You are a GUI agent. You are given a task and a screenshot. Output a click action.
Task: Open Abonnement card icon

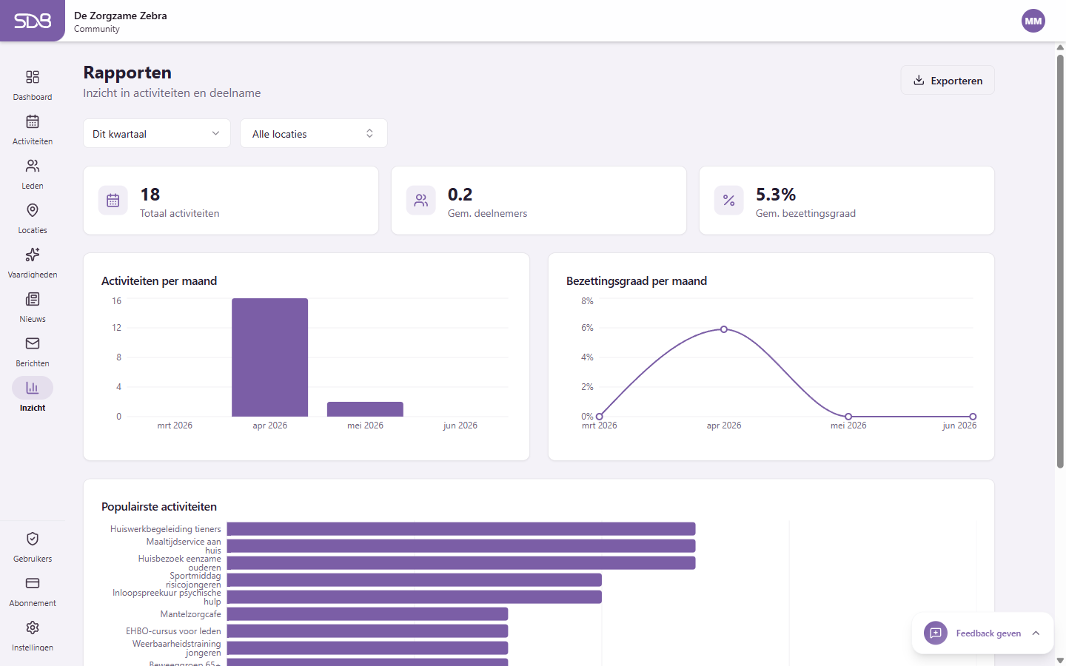click(x=33, y=584)
